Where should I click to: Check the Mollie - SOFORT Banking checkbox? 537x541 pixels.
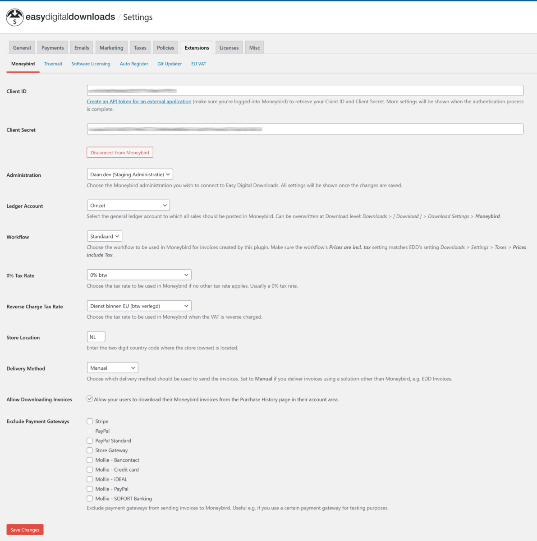90,499
